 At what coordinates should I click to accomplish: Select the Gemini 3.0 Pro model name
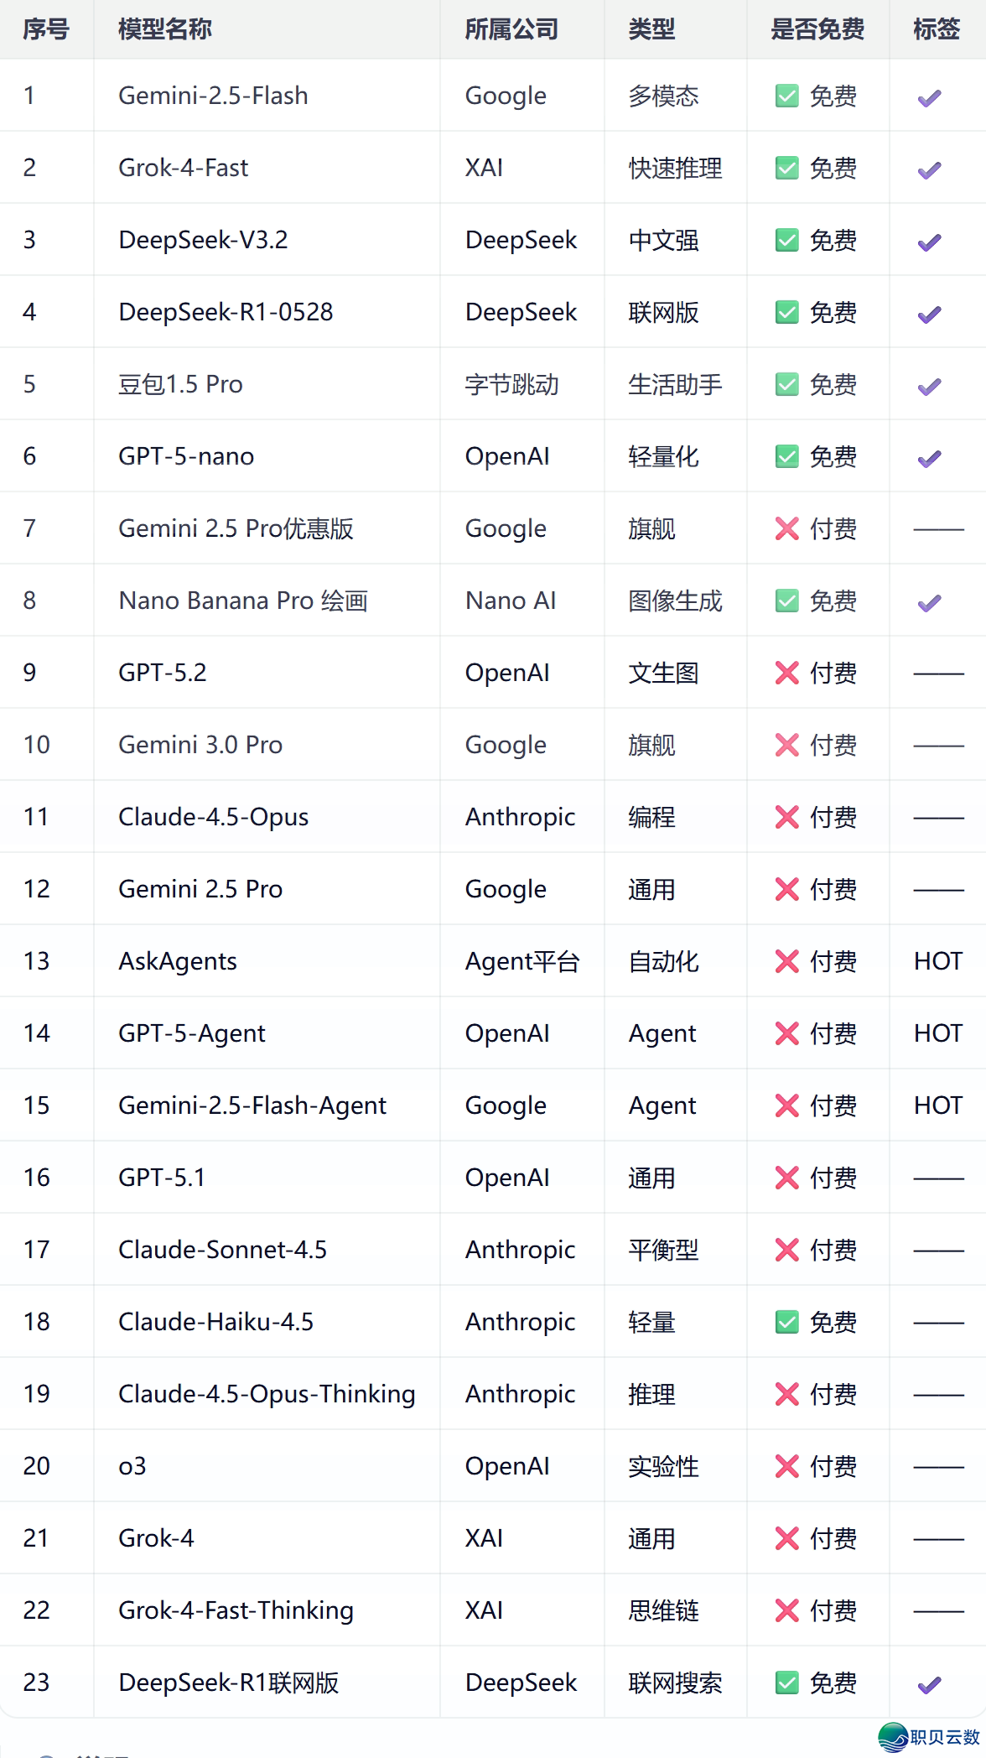[200, 745]
